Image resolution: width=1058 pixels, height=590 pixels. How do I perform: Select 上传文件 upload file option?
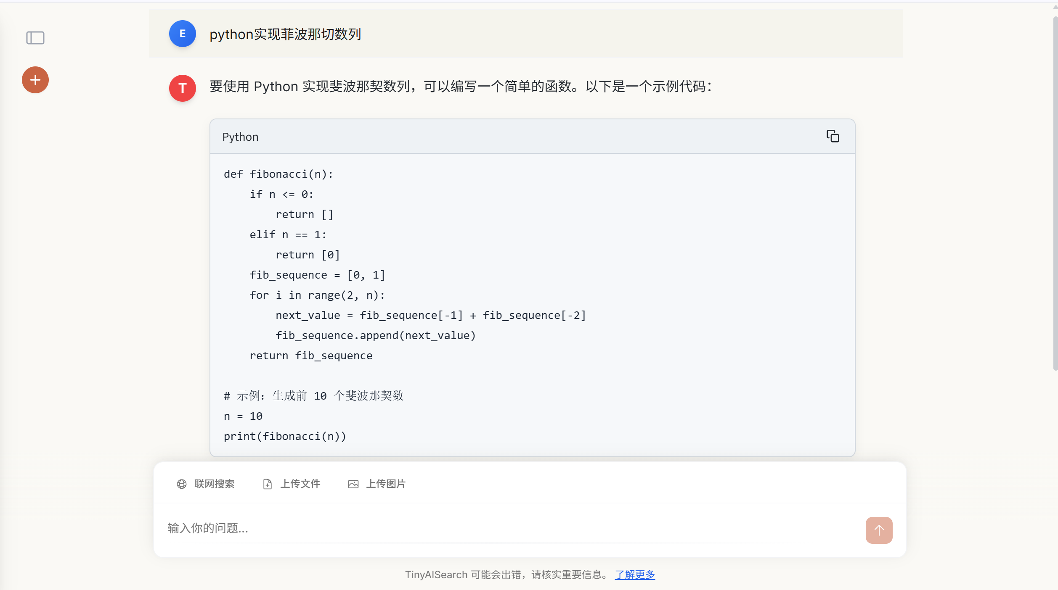[300, 484]
